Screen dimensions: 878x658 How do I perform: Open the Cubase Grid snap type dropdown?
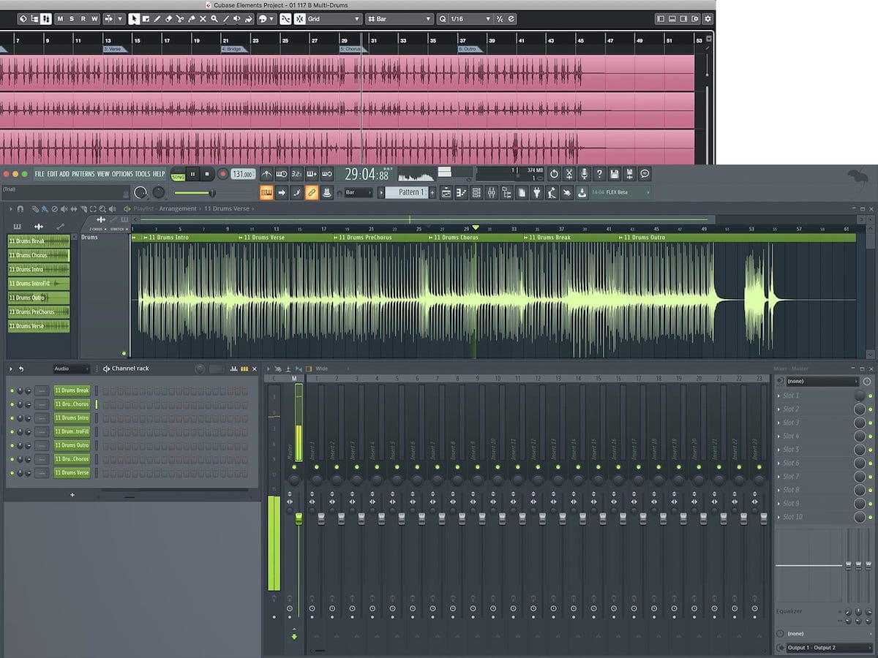click(x=334, y=18)
